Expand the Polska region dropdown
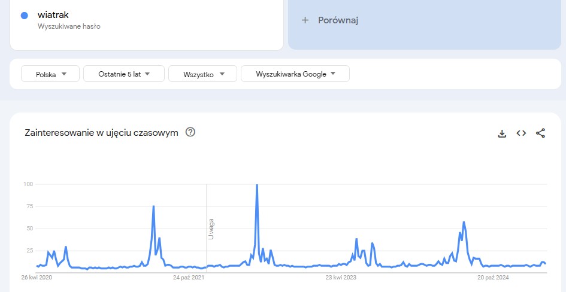 [50, 74]
